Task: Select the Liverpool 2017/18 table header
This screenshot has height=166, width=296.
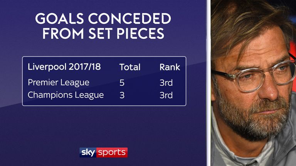Action: click(x=64, y=67)
